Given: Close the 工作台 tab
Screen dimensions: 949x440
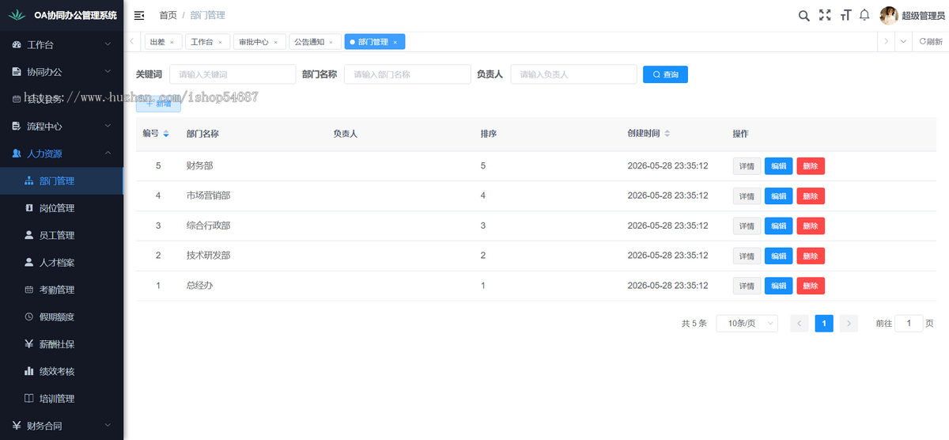Looking at the screenshot, I should [220, 42].
